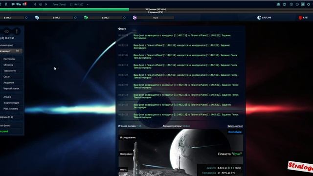The width and height of the screenshot is (313, 176).
Task: Click the dark matter moon icon 1.917.348
Action: [259, 18]
